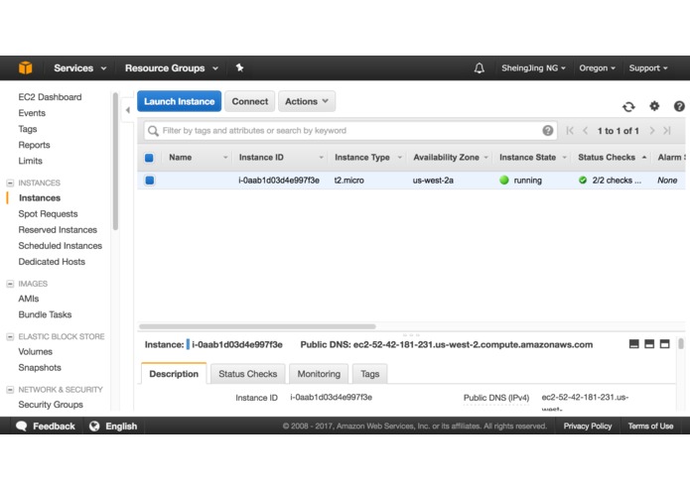
Task: Switch to the Description tab
Action: 174,374
